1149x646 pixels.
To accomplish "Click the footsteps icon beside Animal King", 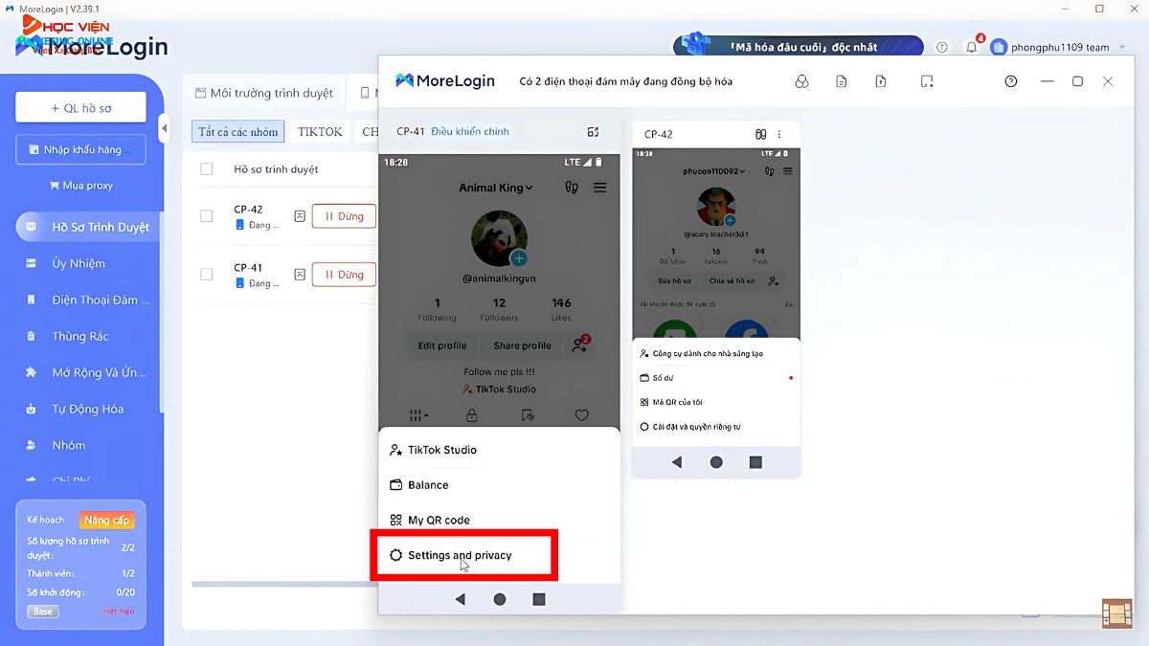I will pos(572,188).
